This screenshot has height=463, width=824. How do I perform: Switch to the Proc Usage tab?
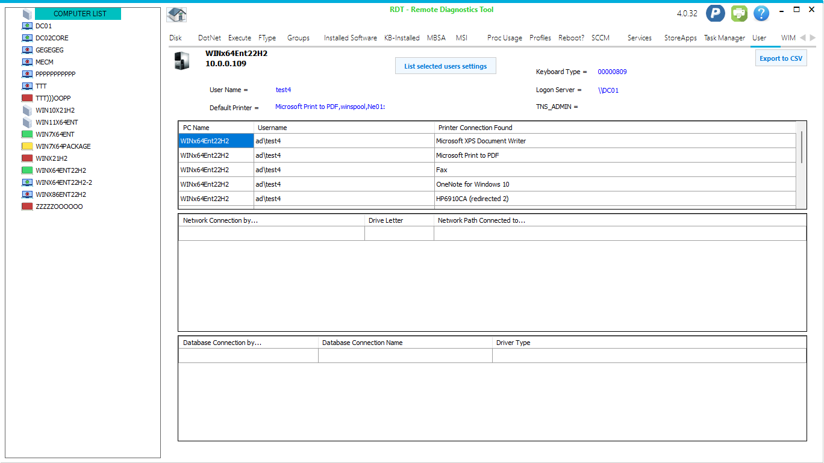505,38
